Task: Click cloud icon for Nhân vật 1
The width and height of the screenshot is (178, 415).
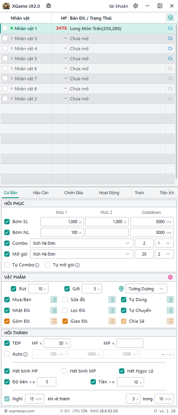Action: 170,28
